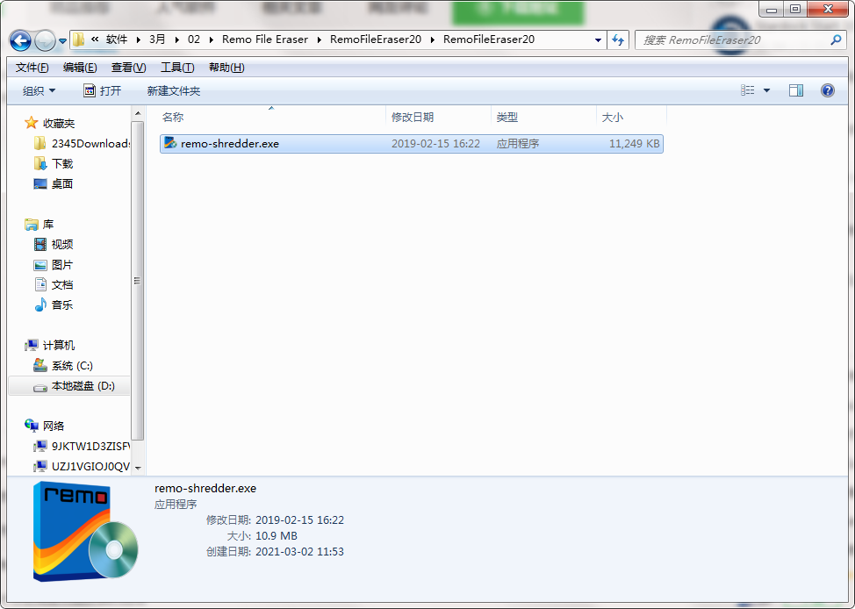The height and width of the screenshot is (609, 855).
Task: Click the Forward navigation arrow
Action: click(44, 40)
